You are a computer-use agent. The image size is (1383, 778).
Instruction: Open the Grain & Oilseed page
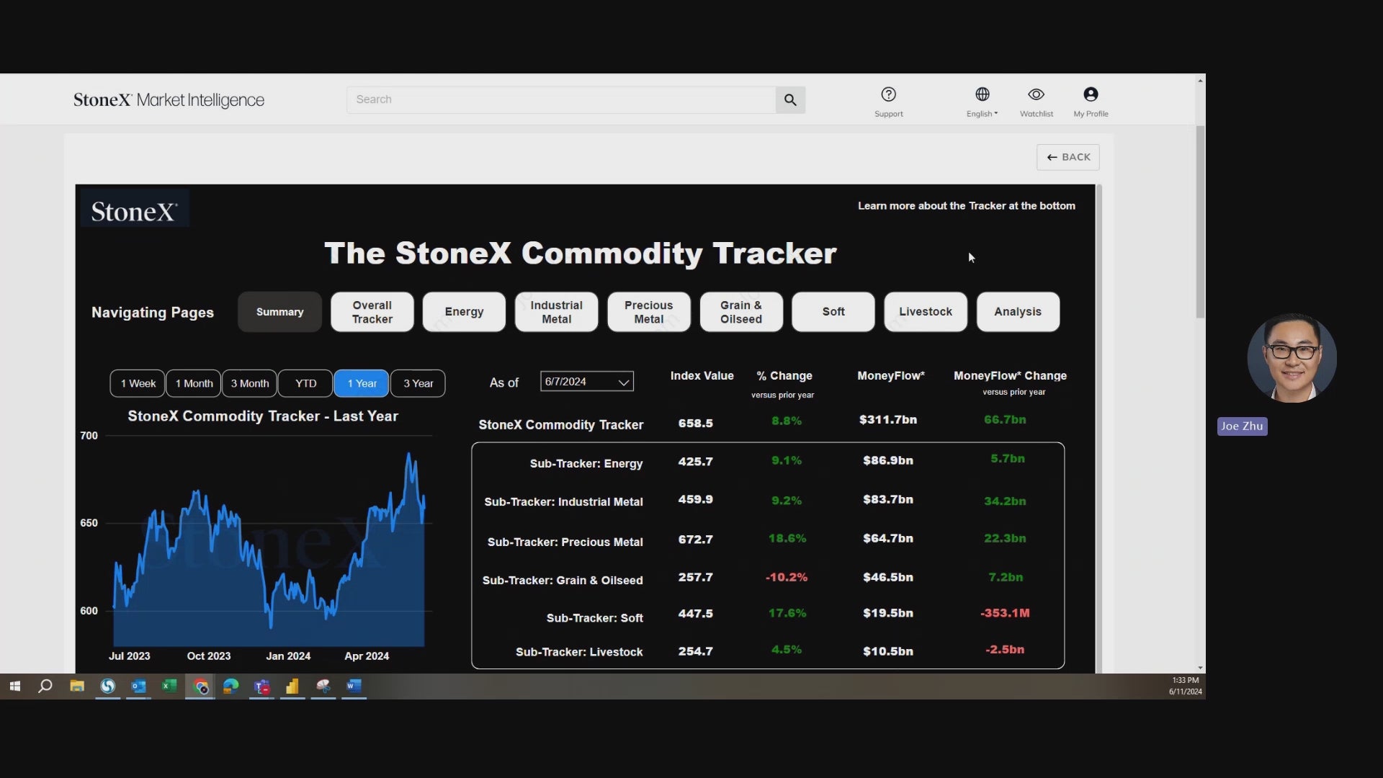pos(741,312)
